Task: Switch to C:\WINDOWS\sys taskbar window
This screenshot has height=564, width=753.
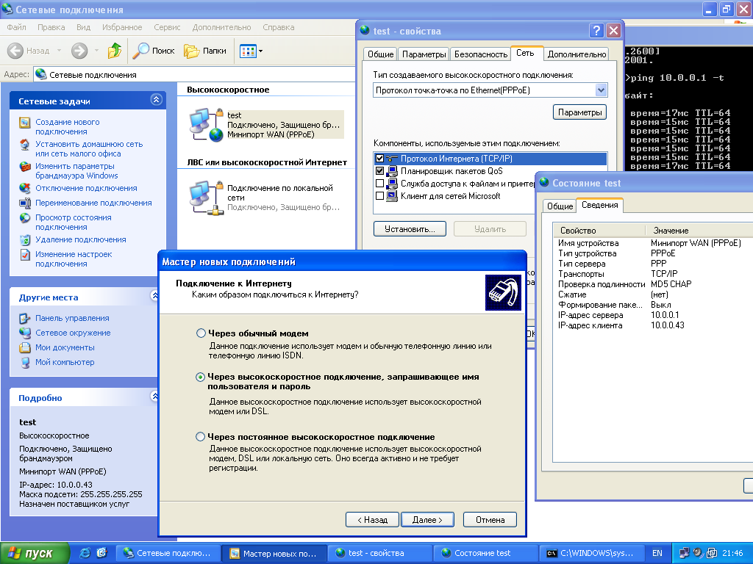Action: coord(590,553)
